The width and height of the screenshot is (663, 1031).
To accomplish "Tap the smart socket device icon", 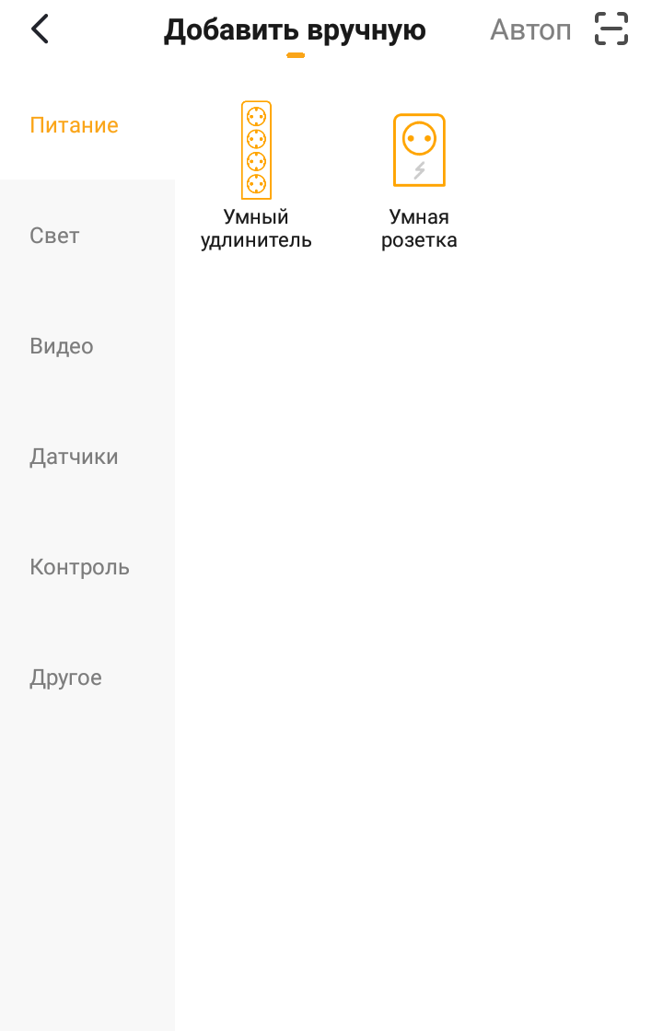I will point(419,150).
